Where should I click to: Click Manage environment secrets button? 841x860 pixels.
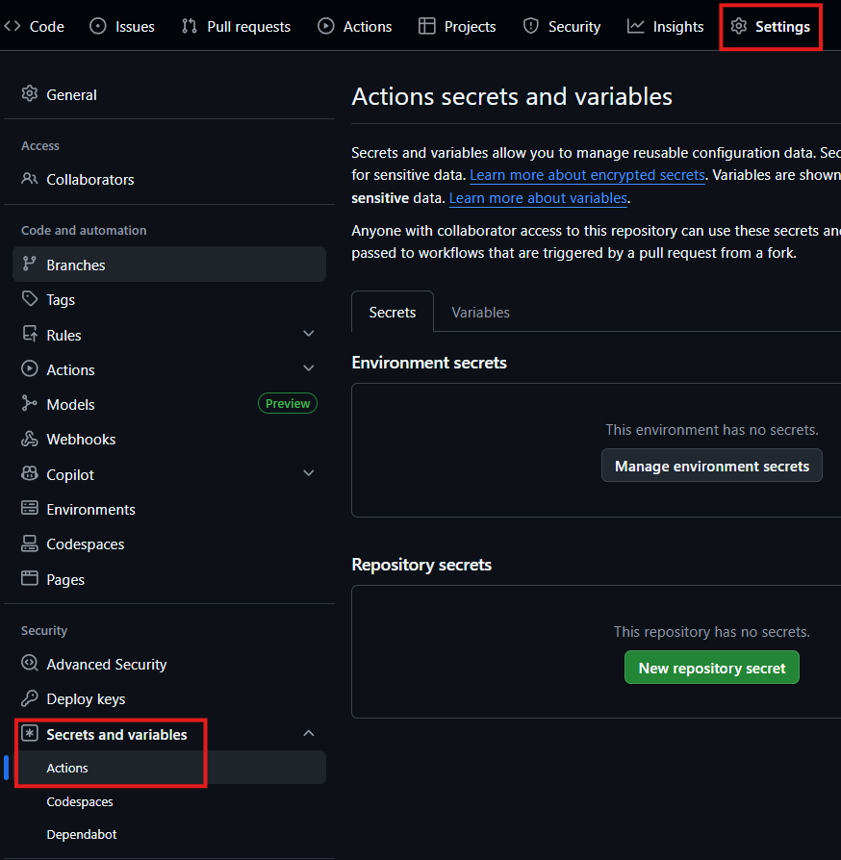pyautogui.click(x=711, y=466)
